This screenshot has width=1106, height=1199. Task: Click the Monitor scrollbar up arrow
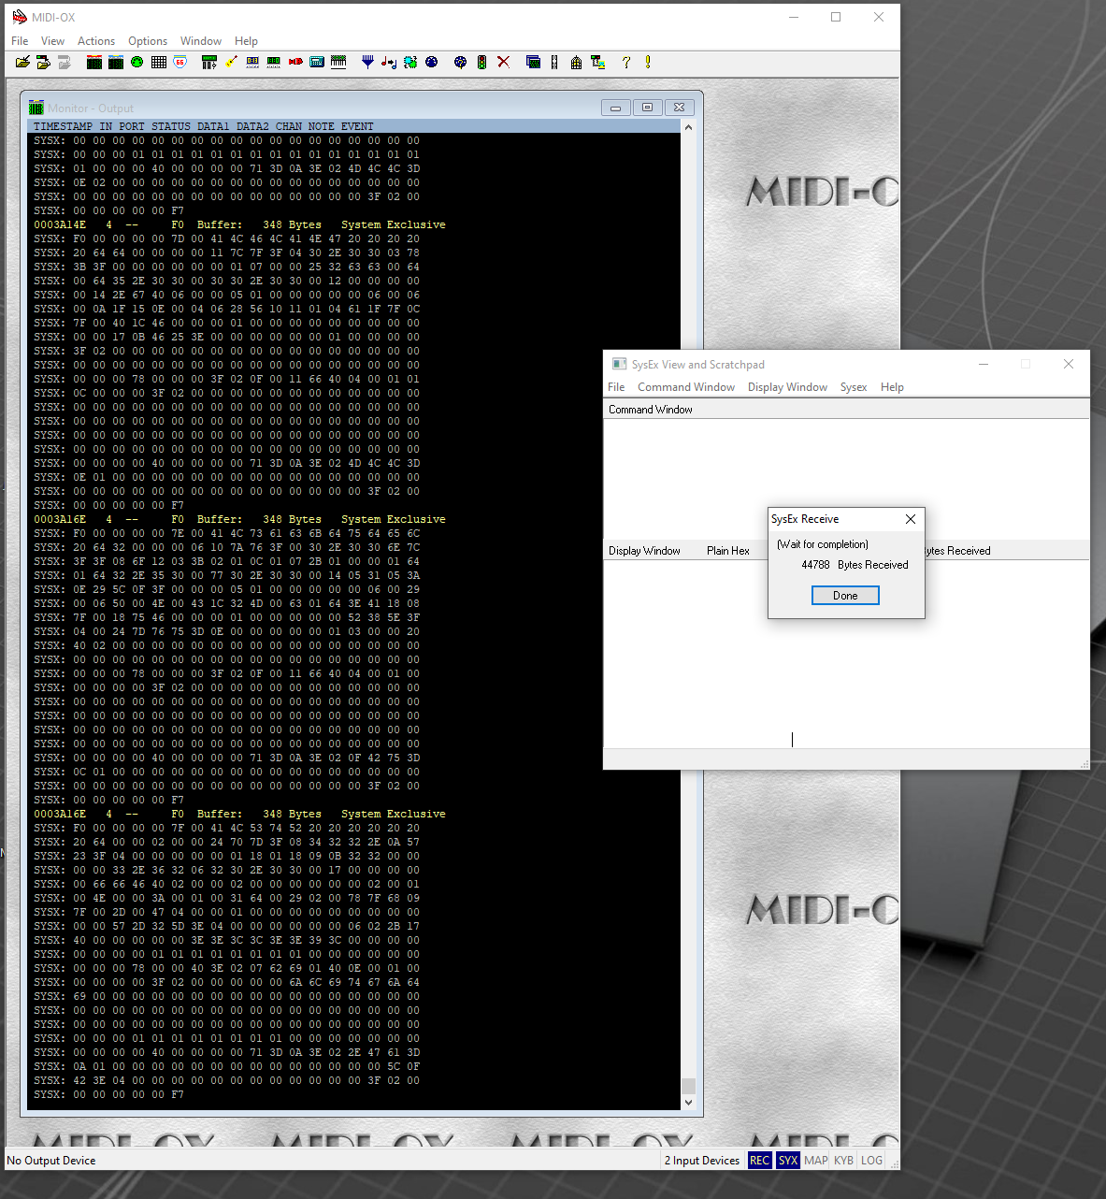tap(689, 127)
